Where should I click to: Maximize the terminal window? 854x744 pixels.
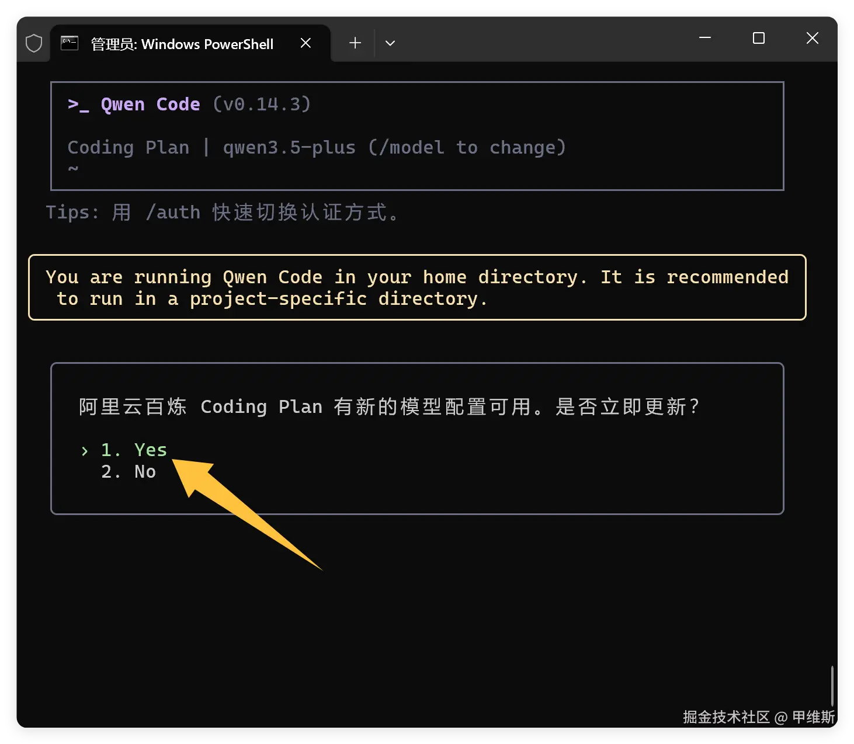tap(759, 38)
